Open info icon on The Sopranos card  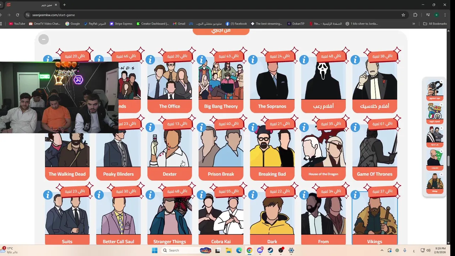(x=253, y=60)
